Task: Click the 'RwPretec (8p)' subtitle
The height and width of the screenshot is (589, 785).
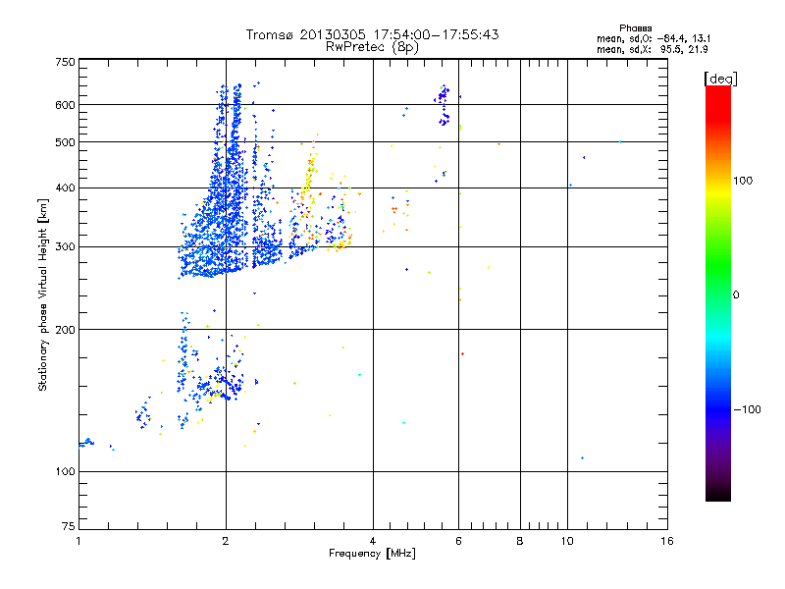Action: click(x=372, y=47)
